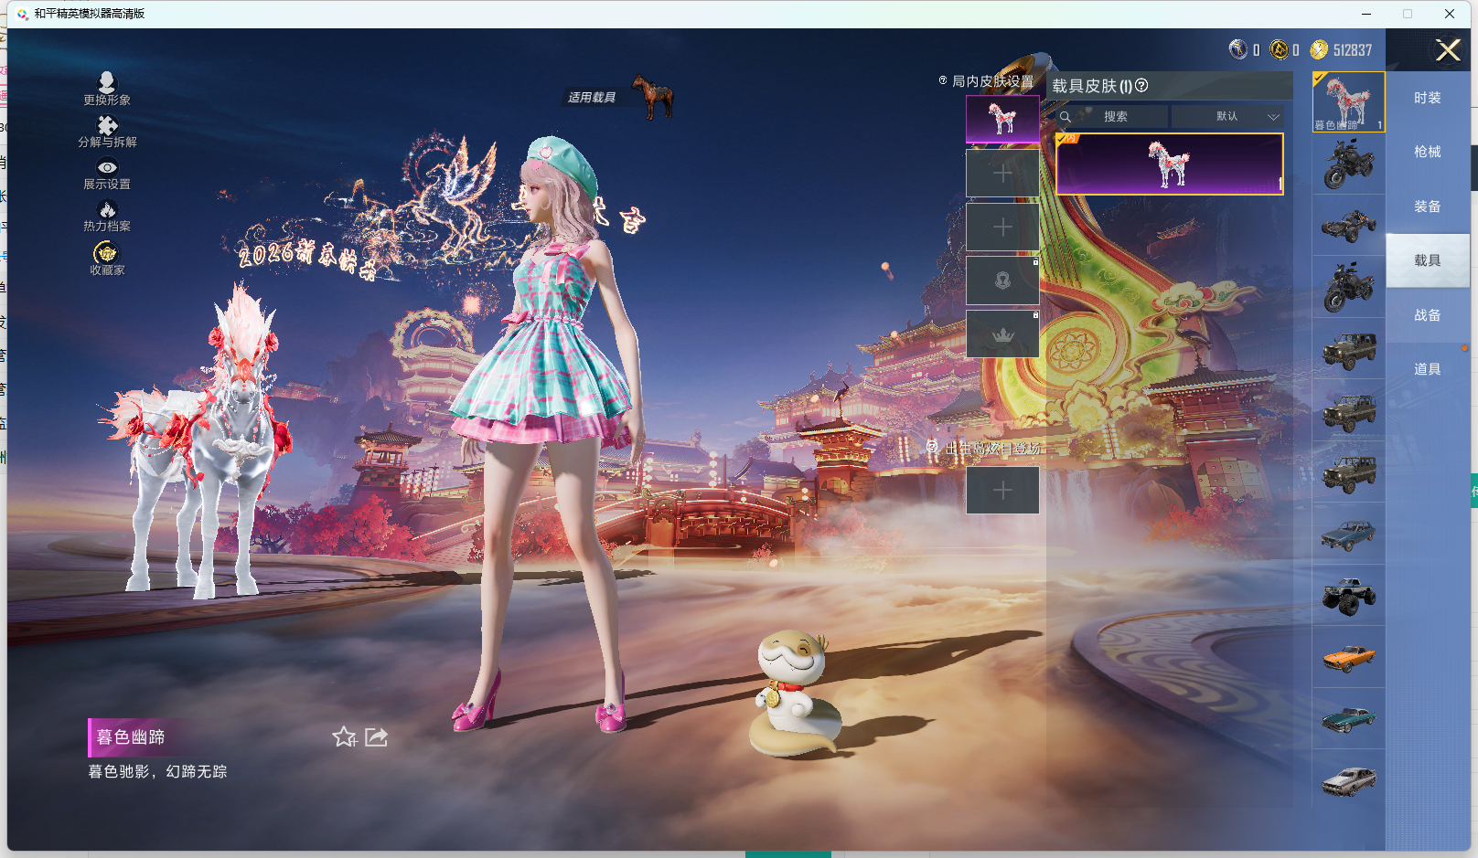Open 展示设置 eye display settings
Viewport: 1478px width, 858px height.
(107, 168)
